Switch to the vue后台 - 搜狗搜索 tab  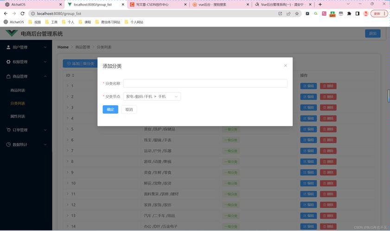tap(220, 5)
